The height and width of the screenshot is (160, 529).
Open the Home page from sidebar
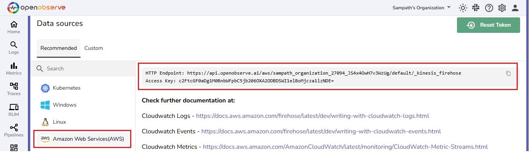(14, 27)
